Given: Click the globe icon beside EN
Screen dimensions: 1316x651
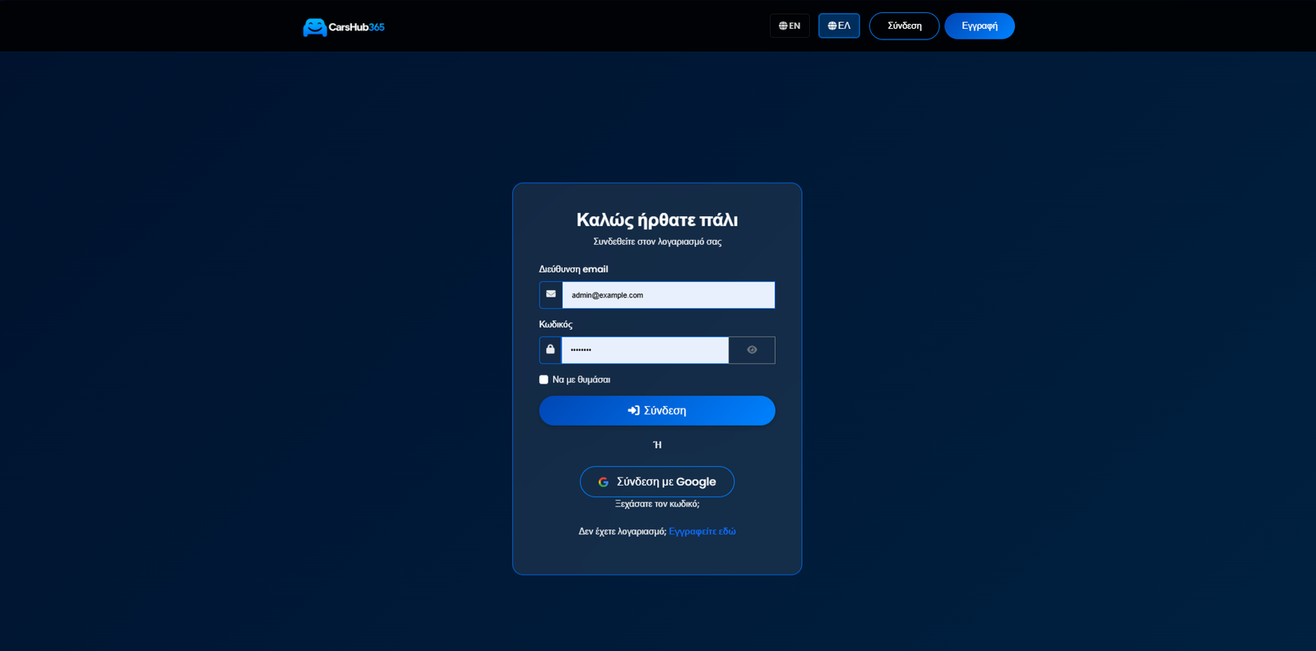Looking at the screenshot, I should pyautogui.click(x=783, y=26).
